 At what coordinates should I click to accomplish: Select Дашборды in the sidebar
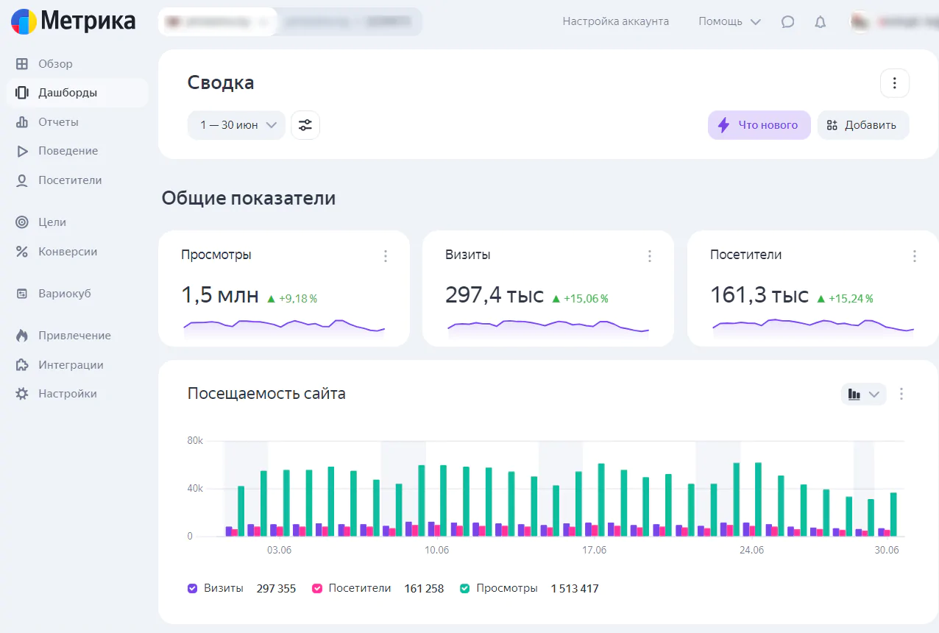[77, 93]
